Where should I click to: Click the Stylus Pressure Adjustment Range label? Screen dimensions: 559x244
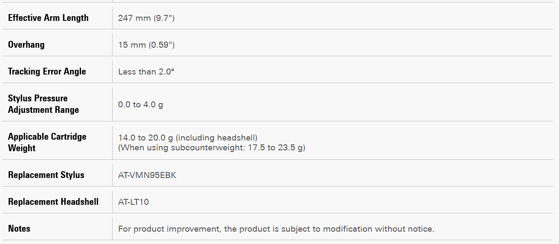click(x=43, y=104)
